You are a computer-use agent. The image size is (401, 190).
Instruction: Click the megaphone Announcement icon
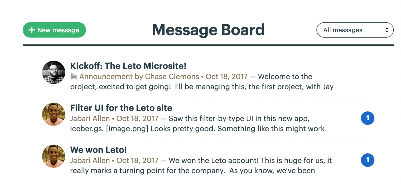pyautogui.click(x=74, y=77)
